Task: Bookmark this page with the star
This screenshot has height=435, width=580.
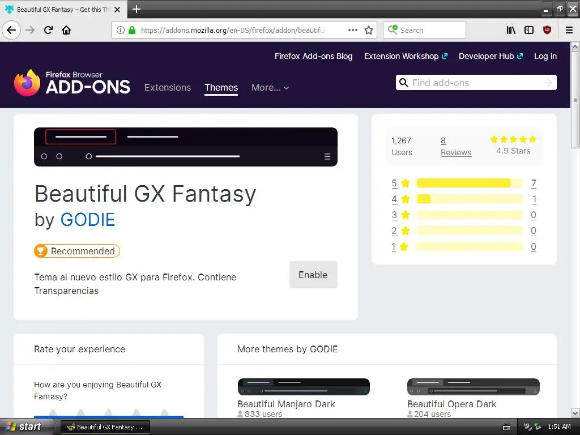Action: (369, 30)
